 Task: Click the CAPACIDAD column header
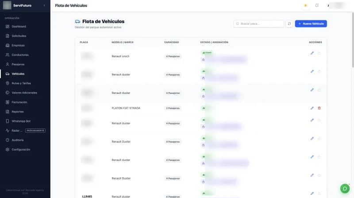point(172,42)
